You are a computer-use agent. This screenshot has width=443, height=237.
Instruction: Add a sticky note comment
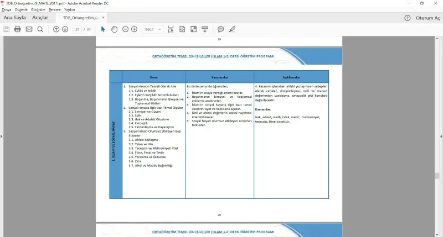(220, 29)
